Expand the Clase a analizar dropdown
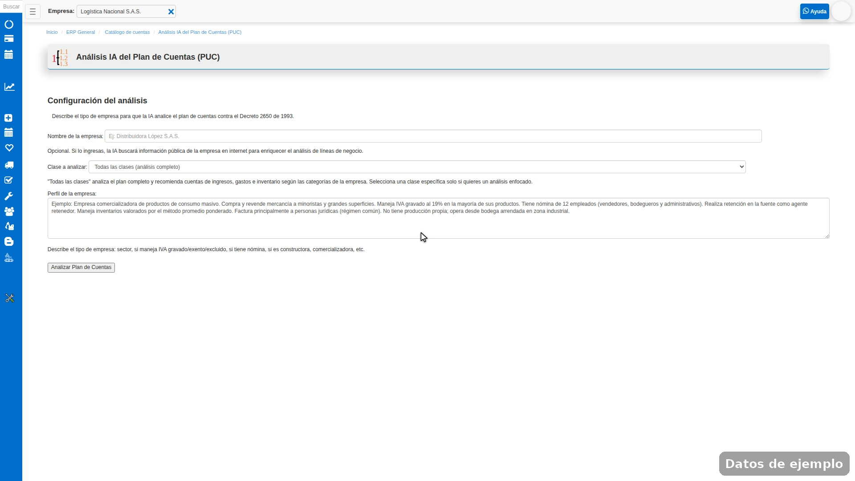This screenshot has width=855, height=481. (x=417, y=167)
